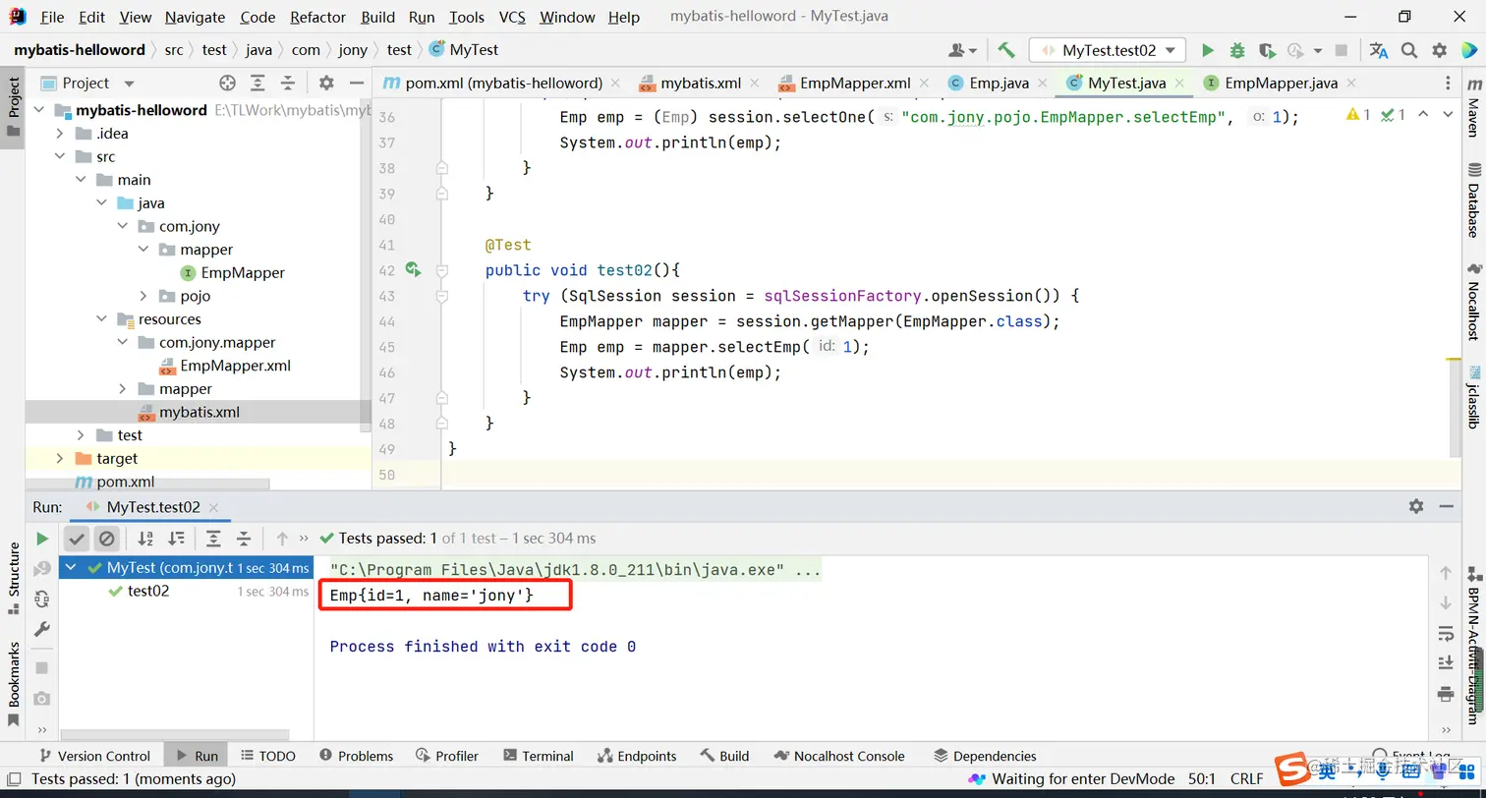Open the Endpoints tool window

(x=638, y=756)
